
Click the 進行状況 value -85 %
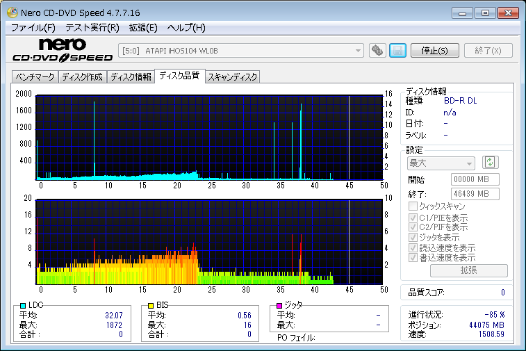pos(495,315)
